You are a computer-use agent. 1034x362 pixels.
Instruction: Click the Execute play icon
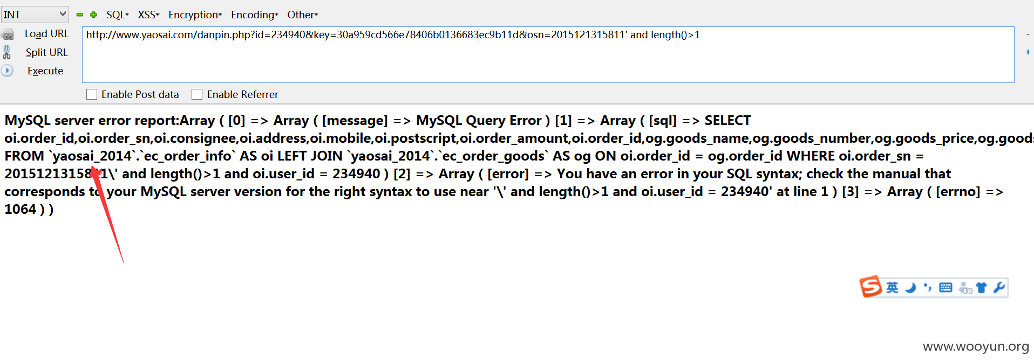7,71
